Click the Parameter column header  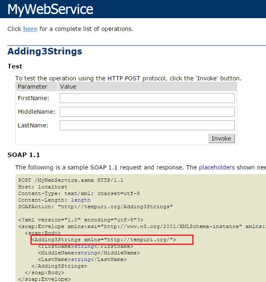32,87
